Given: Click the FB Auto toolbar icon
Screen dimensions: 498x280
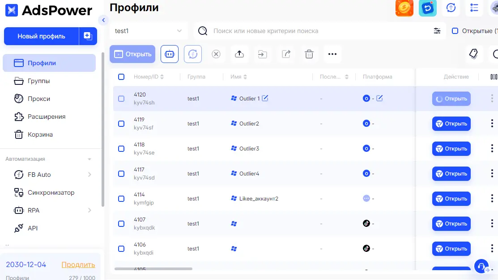Looking at the screenshot, I should click(193, 54).
